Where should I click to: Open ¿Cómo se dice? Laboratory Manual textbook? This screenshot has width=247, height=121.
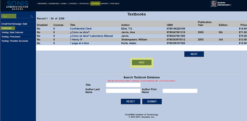[x=91, y=36]
